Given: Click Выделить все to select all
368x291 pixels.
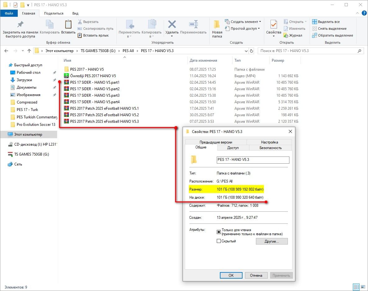Looking at the screenshot, I should [x=326, y=22].
